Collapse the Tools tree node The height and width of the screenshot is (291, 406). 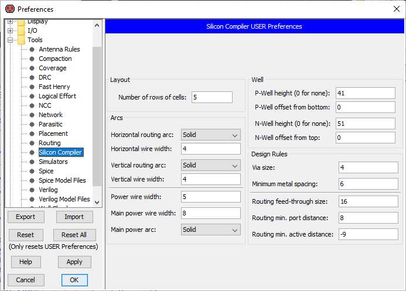10,40
